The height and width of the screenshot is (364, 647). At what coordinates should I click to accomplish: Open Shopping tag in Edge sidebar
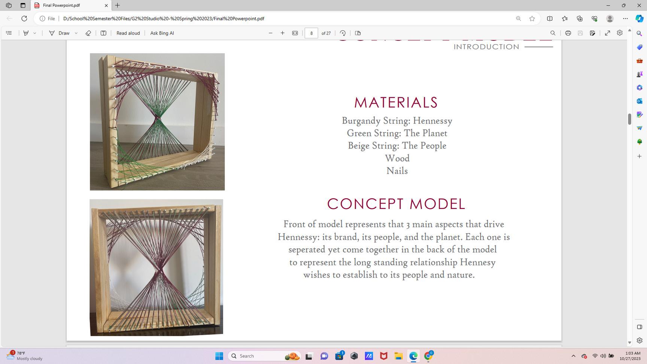(x=640, y=47)
